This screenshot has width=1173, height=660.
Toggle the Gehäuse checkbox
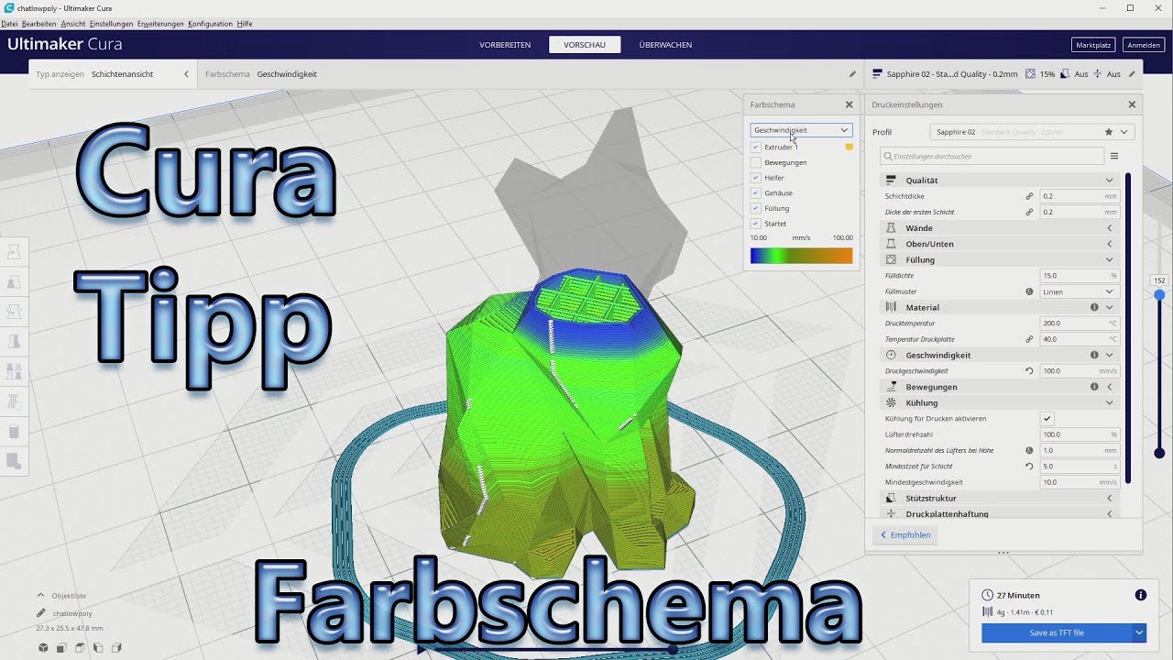click(756, 193)
